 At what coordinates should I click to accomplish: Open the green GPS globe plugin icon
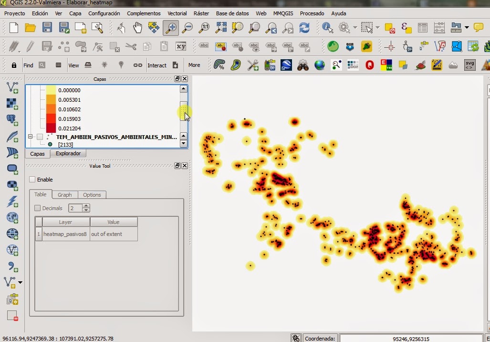tap(333, 47)
